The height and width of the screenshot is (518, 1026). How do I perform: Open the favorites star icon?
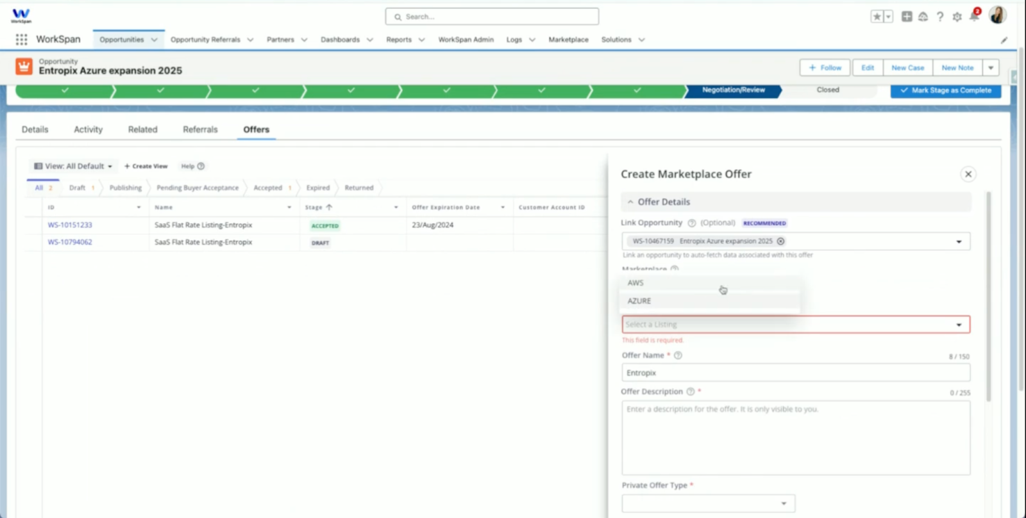pyautogui.click(x=877, y=17)
